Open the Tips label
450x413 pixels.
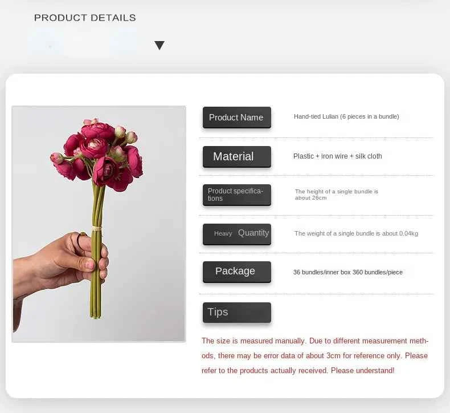[x=218, y=312]
